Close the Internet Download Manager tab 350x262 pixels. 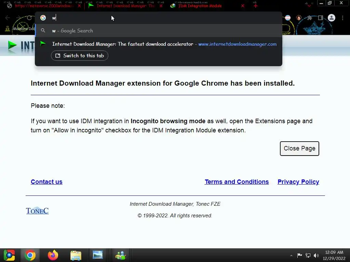point(161,6)
